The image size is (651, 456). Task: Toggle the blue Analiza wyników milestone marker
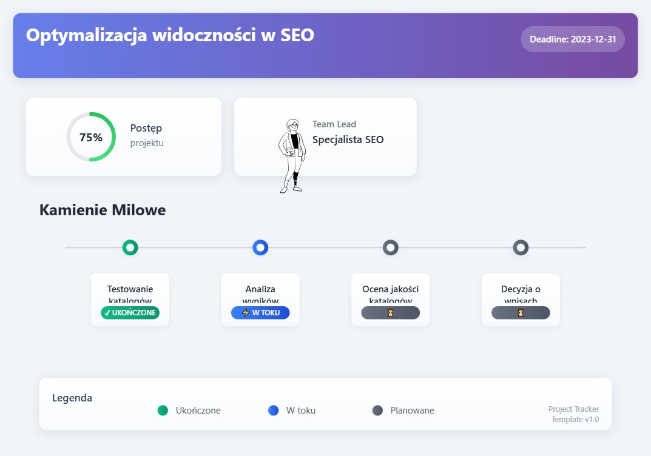[260, 247]
